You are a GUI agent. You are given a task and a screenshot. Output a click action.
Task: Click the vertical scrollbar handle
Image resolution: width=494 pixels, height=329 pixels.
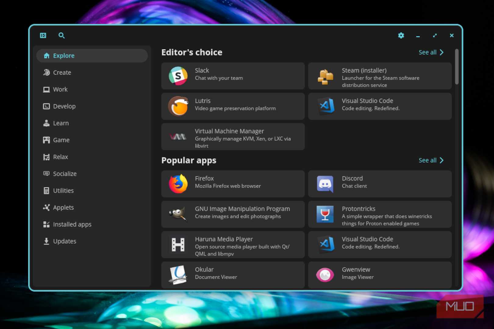pyautogui.click(x=456, y=66)
